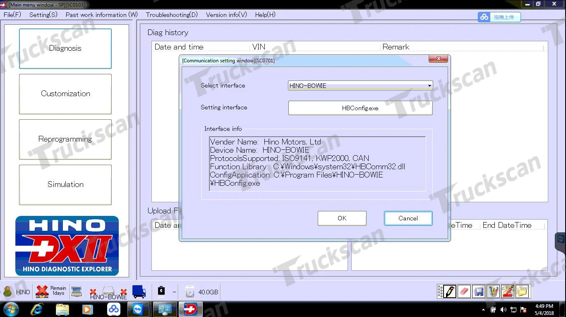Switch to Hino DX II taskbar button

coord(191,309)
